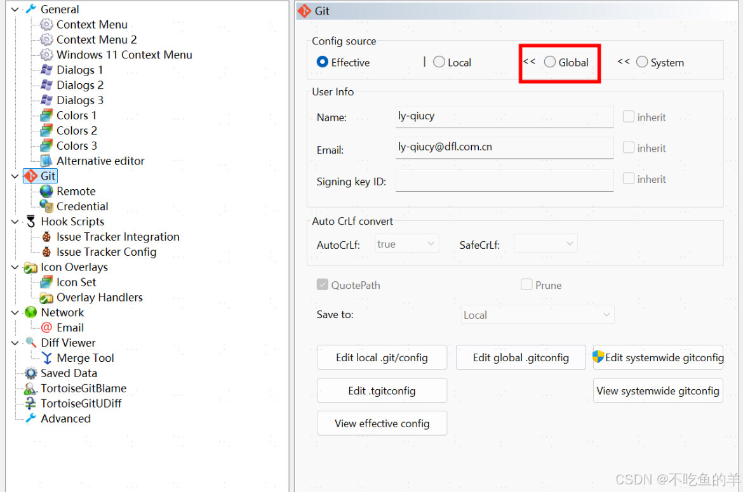The height and width of the screenshot is (492, 743).
Task: Collapse the Hook Scripts tree node
Action: click(15, 221)
